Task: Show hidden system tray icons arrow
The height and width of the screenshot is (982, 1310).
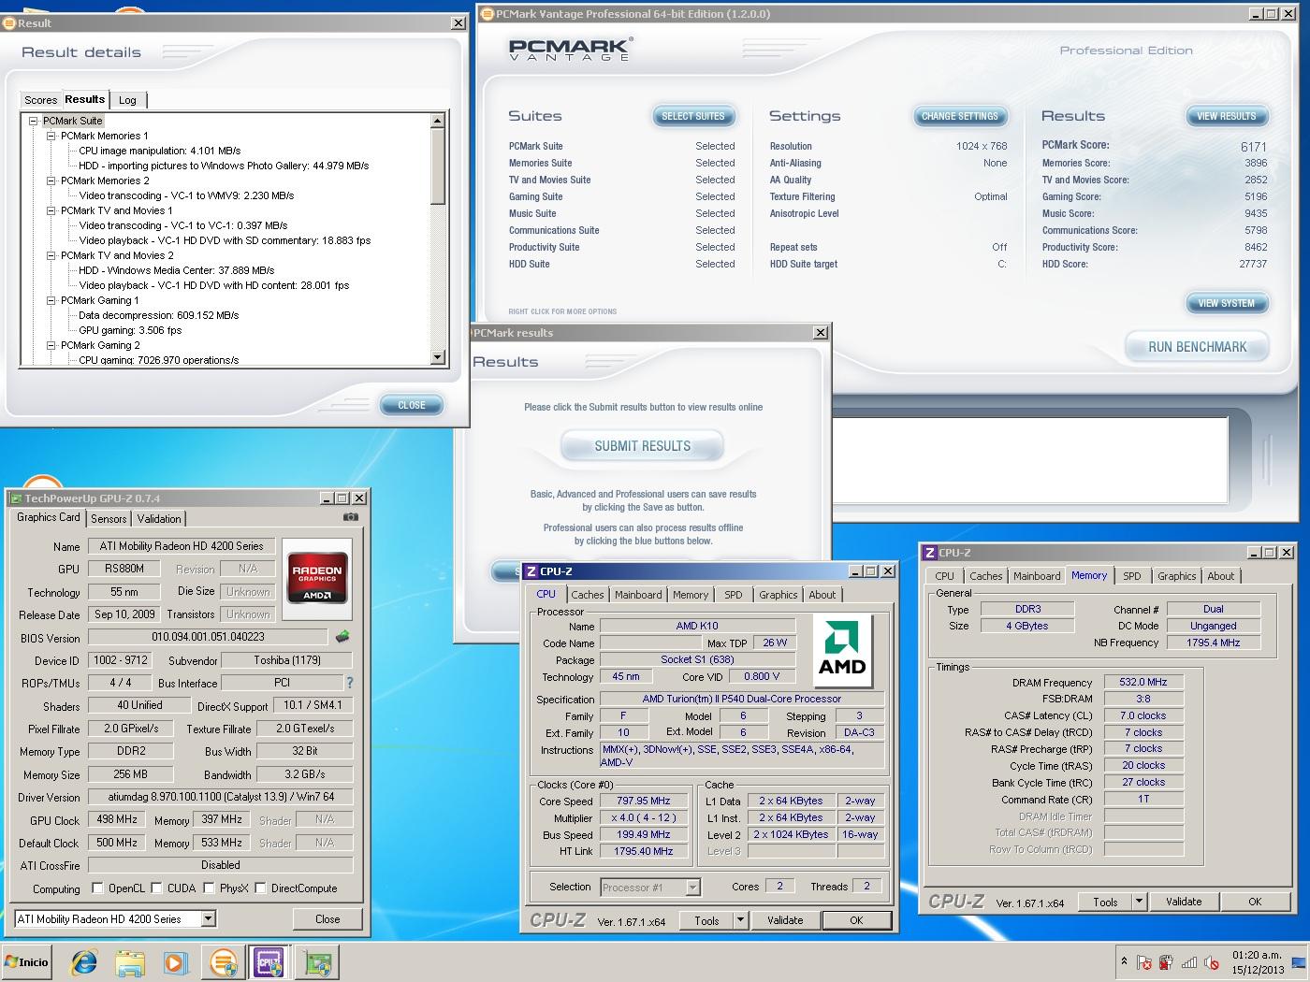Action: [x=1124, y=961]
